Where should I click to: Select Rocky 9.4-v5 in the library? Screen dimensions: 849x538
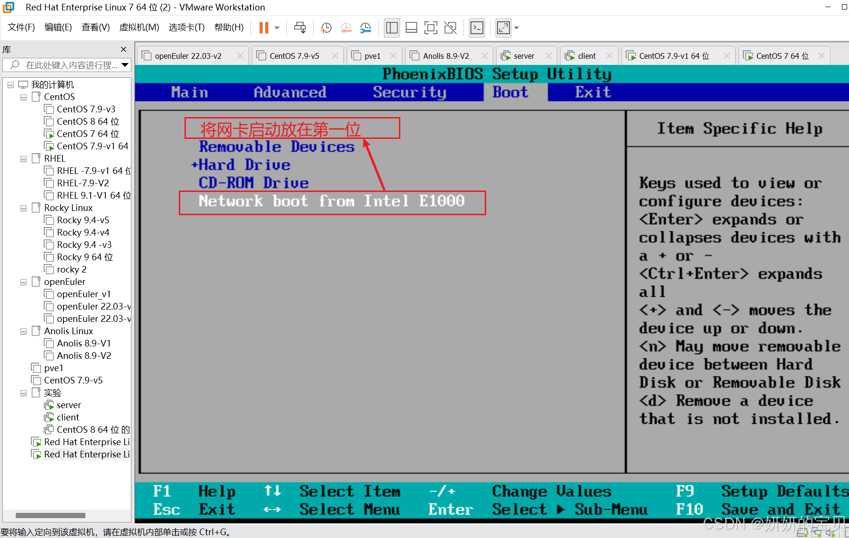[83, 220]
